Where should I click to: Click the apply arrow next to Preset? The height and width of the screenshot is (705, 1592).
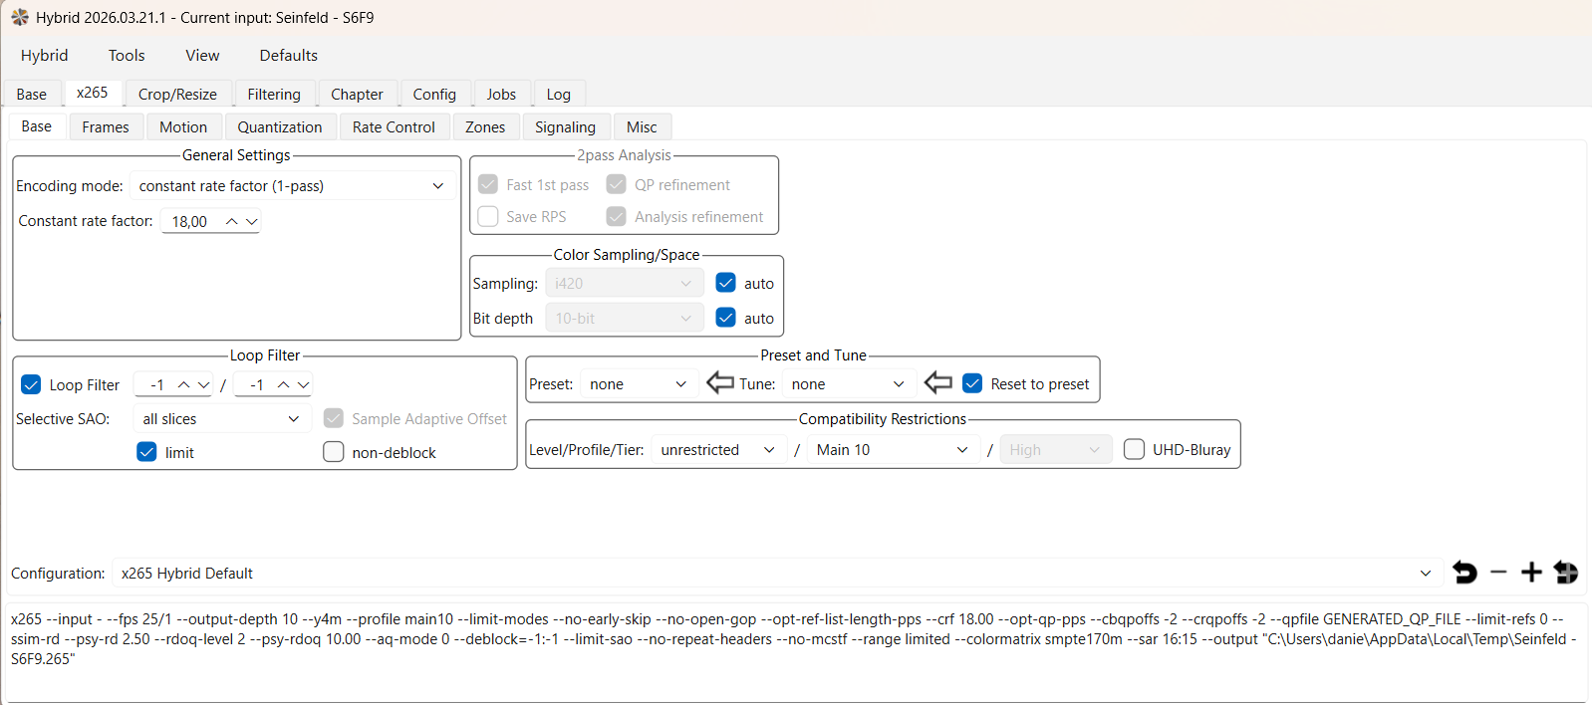click(719, 383)
